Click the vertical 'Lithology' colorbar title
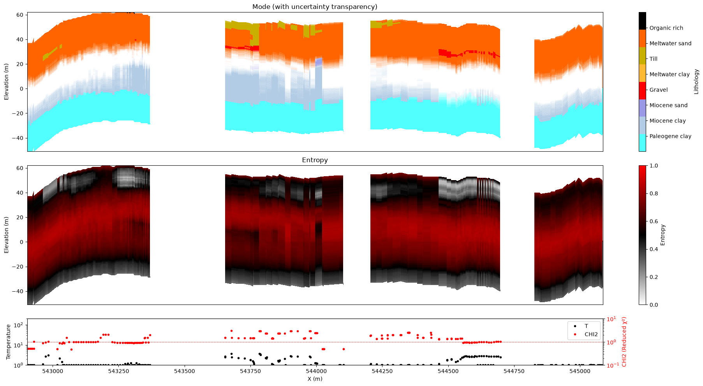 (696, 82)
